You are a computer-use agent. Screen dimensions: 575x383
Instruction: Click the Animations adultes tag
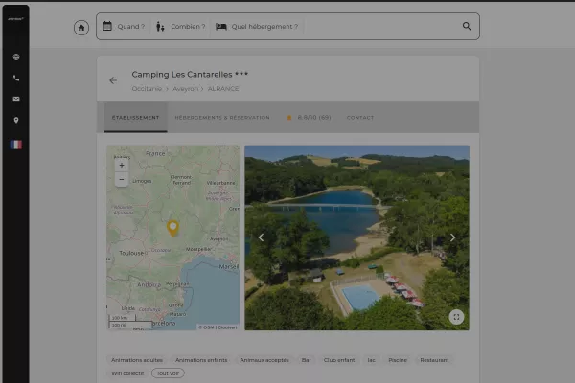tap(137, 360)
